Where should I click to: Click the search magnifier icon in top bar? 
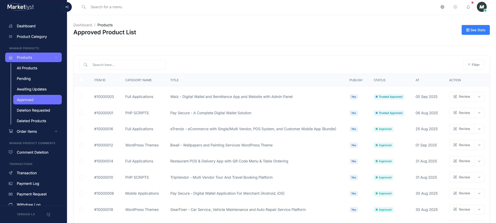click(x=84, y=7)
